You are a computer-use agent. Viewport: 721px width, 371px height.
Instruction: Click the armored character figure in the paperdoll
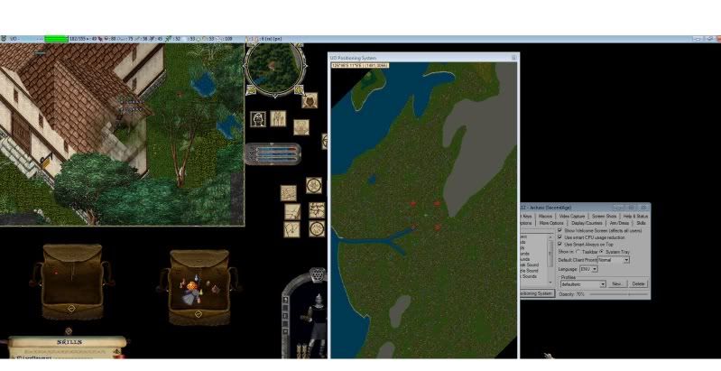[x=316, y=324]
